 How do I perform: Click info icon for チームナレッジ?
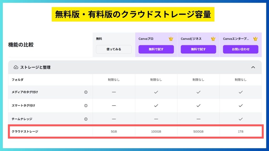point(86,119)
